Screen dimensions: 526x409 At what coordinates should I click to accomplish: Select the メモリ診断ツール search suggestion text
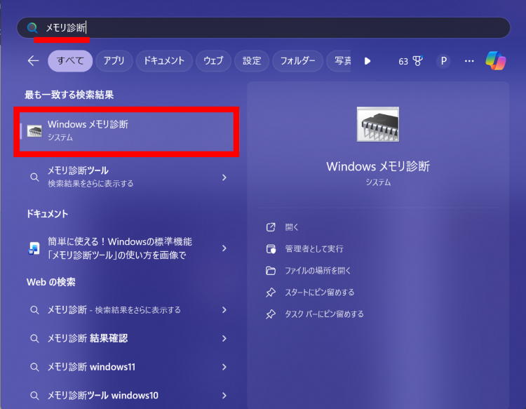78,170
